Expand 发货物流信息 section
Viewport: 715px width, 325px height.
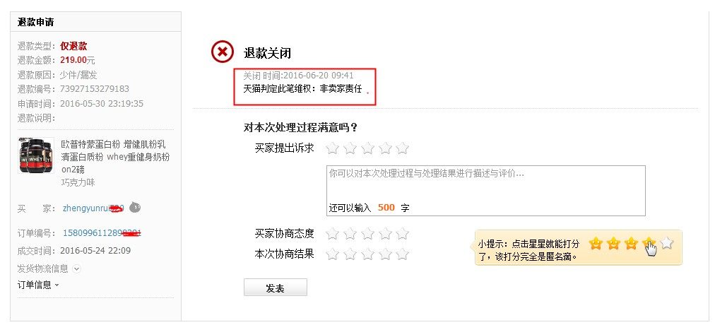[77, 268]
